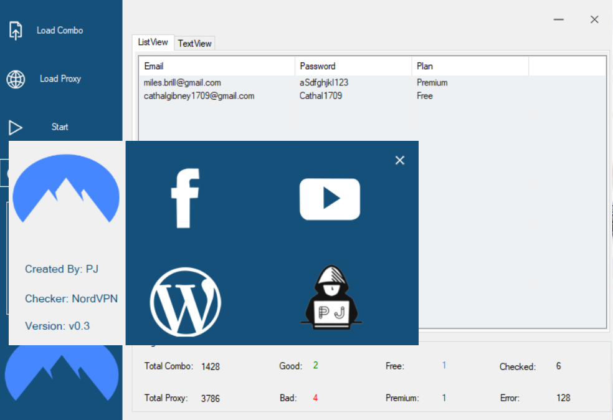Image resolution: width=613 pixels, height=420 pixels.
Task: Click the PJ hacker logo icon
Action: click(x=331, y=297)
